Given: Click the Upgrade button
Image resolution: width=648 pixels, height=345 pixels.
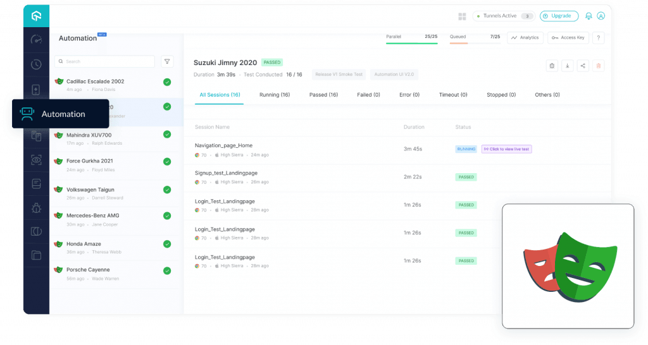Looking at the screenshot, I should click(559, 16).
